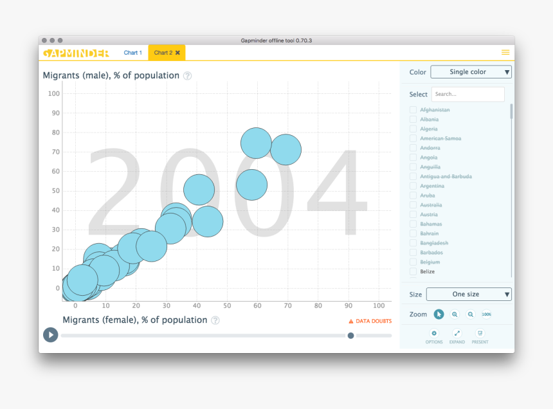This screenshot has height=409, width=553.
Task: Check the Barbados checkbox
Action: (x=413, y=253)
